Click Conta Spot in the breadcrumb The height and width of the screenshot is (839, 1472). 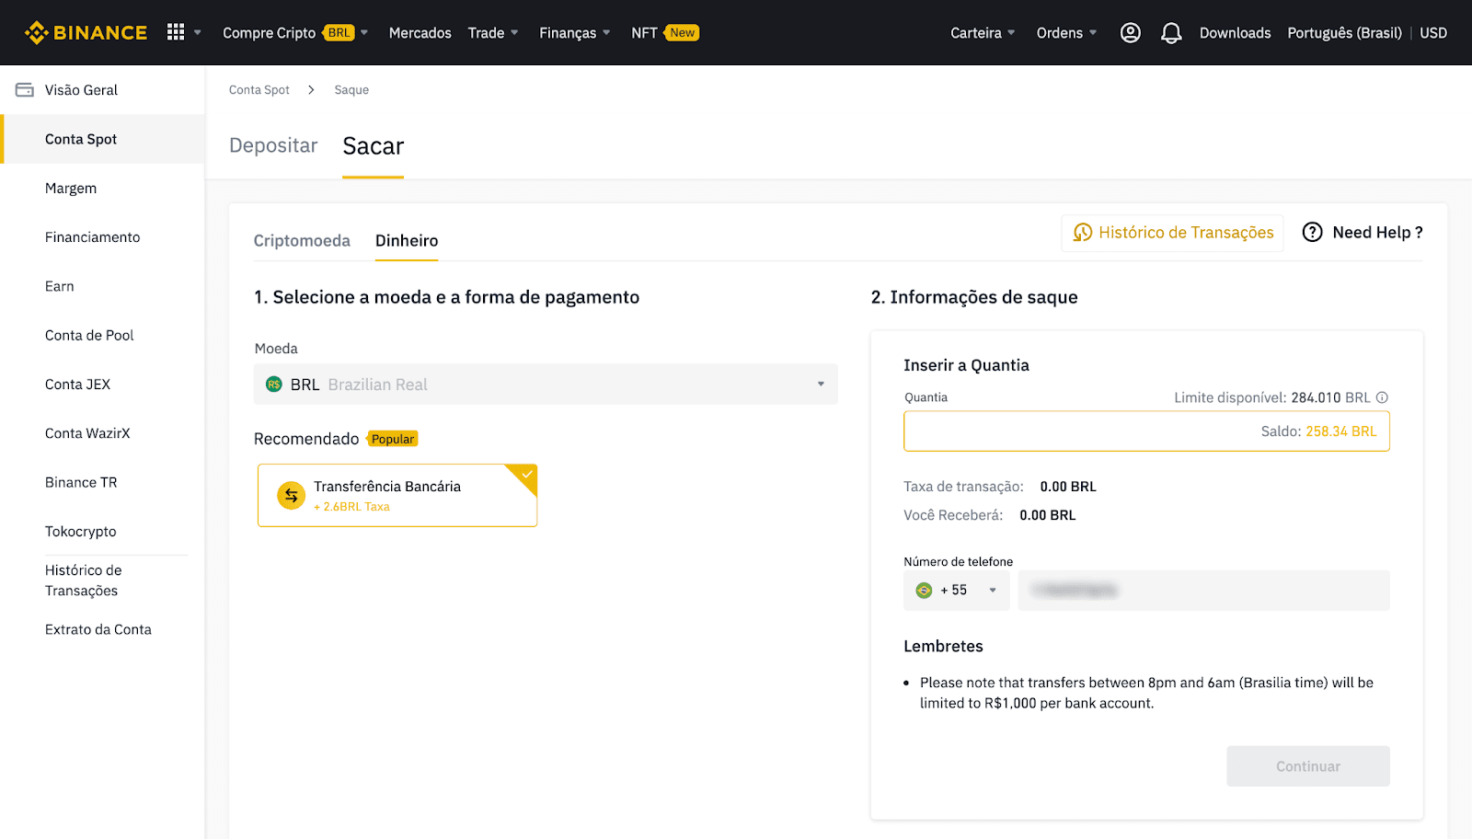pyautogui.click(x=259, y=90)
